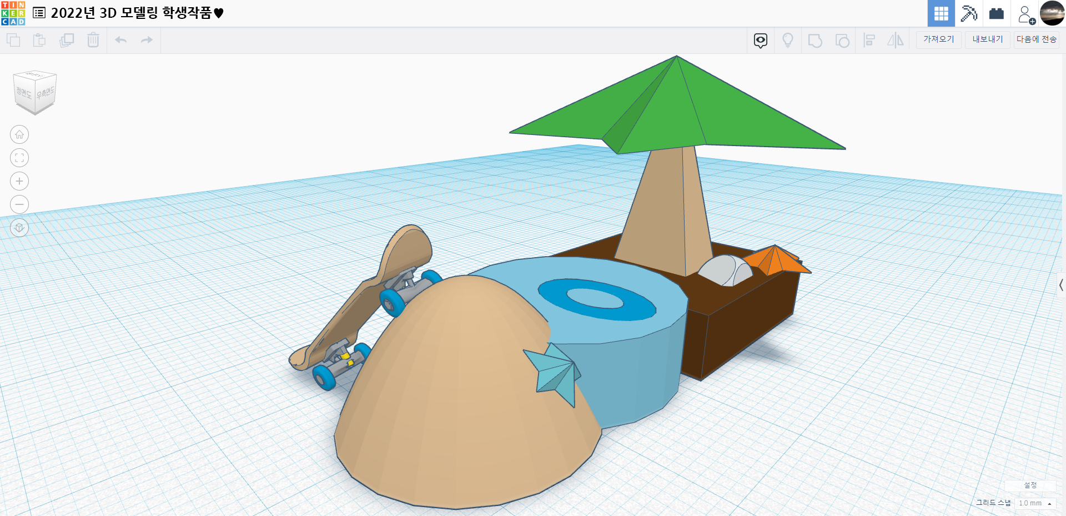
Task: Click the Redo arrow
Action: click(x=147, y=40)
